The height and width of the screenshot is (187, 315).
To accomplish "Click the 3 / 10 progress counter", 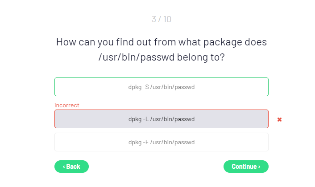I will 161,19.
